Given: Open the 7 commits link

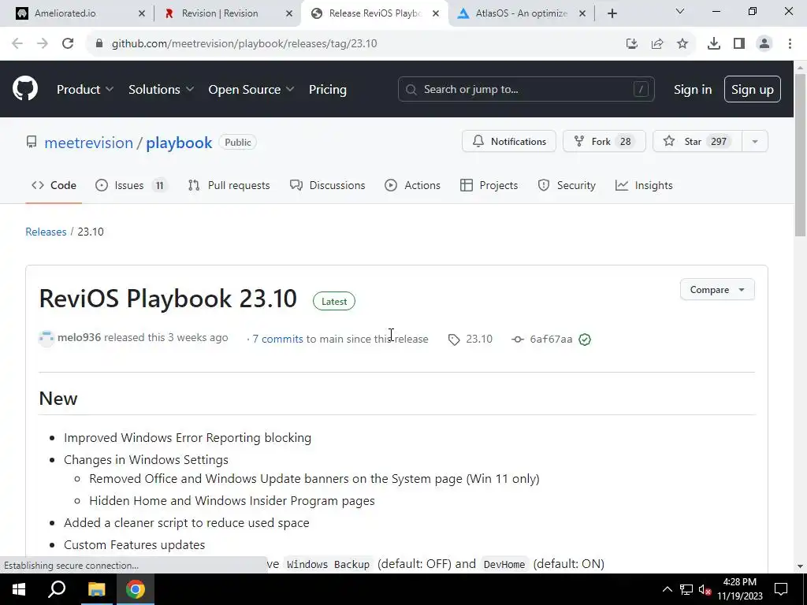Looking at the screenshot, I should [x=277, y=339].
